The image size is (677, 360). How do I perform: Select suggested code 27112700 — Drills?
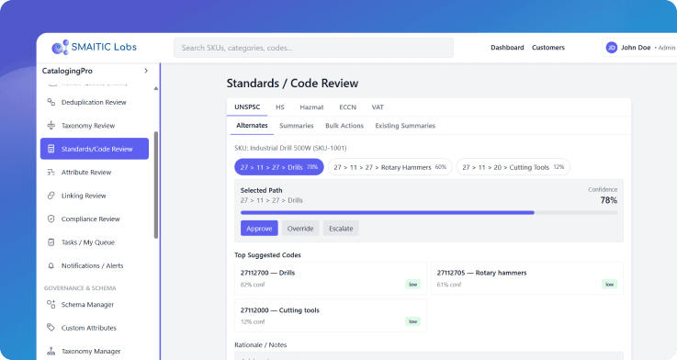pyautogui.click(x=331, y=278)
